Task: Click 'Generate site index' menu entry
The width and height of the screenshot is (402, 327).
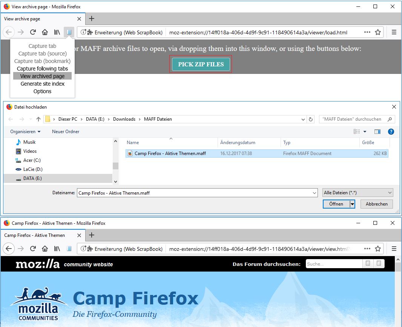Action: point(42,84)
